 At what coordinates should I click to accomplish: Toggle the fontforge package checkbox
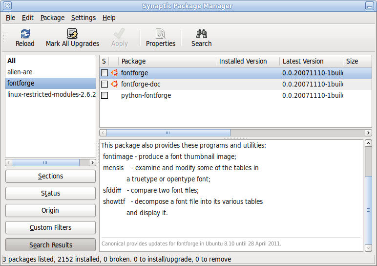click(x=105, y=73)
